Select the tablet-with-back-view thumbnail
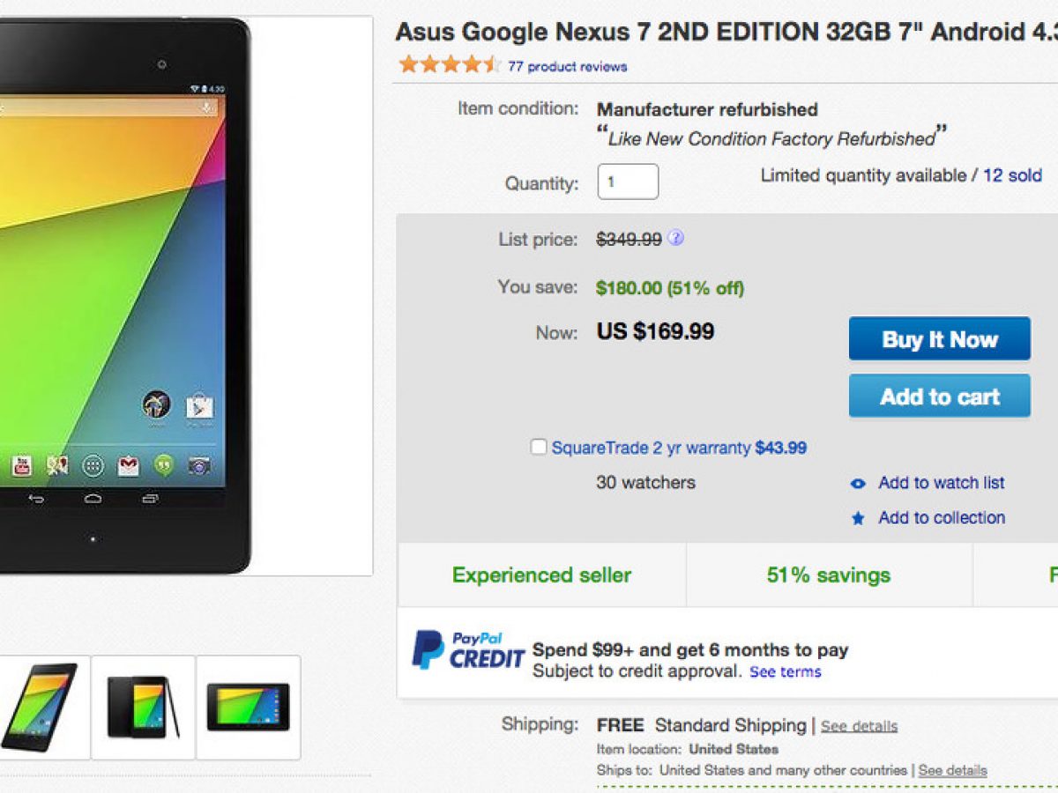This screenshot has width=1058, height=793. click(x=143, y=707)
